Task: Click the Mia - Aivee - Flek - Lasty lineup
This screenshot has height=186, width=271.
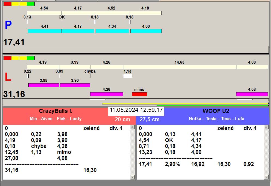Action: coord(56,119)
